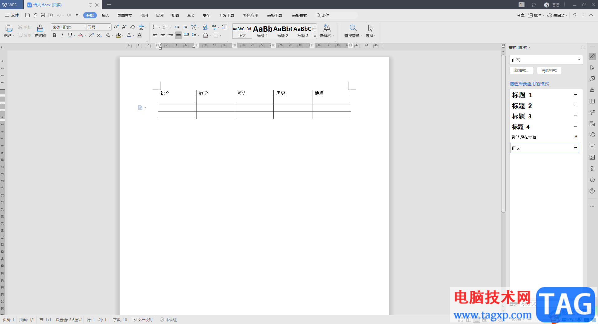
Task: Click the Paste (粘贴) clipboard icon
Action: [9, 28]
